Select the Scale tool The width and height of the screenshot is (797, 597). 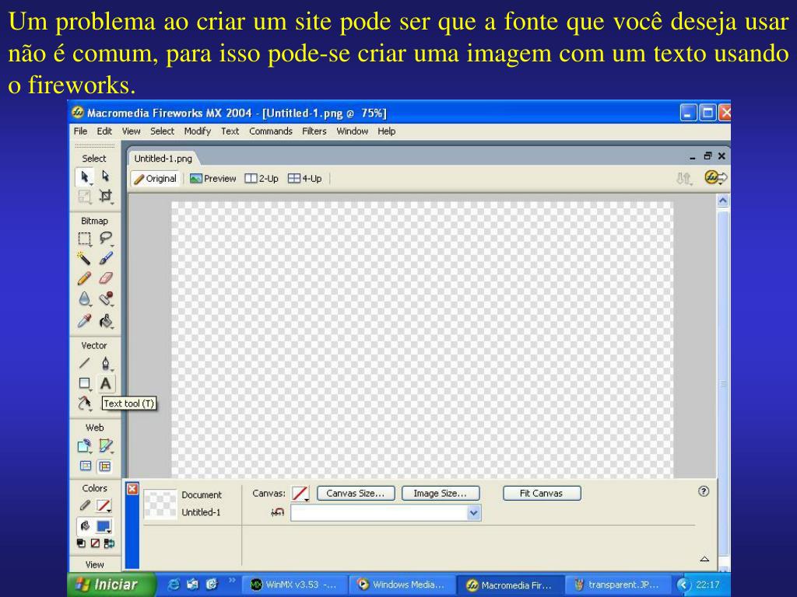tap(84, 197)
